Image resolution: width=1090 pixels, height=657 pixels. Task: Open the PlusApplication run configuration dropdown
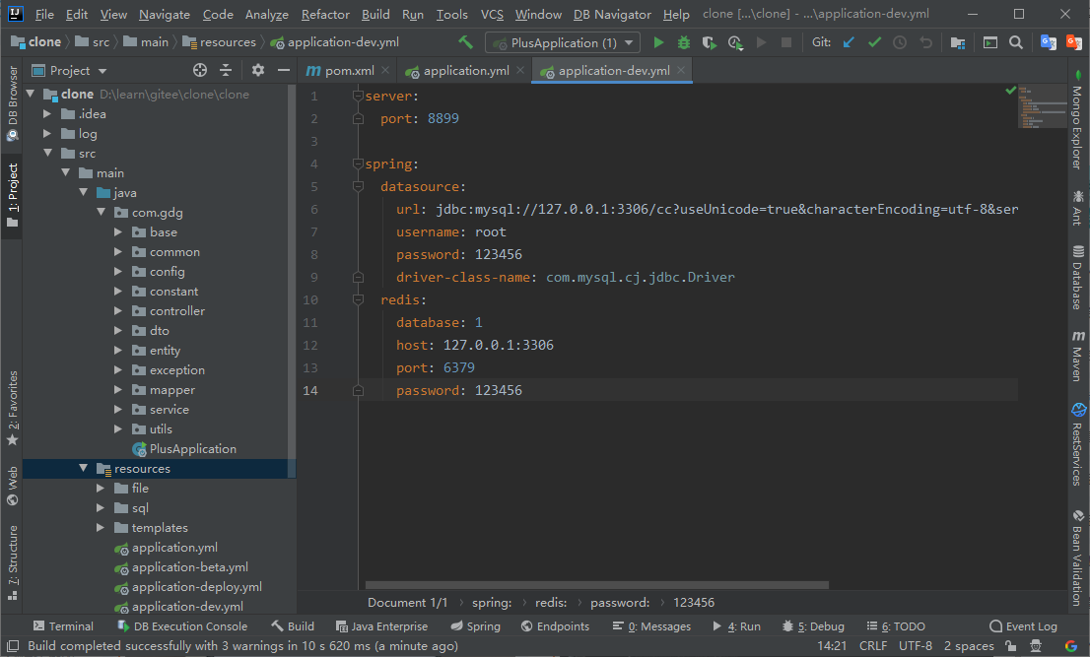(x=563, y=43)
